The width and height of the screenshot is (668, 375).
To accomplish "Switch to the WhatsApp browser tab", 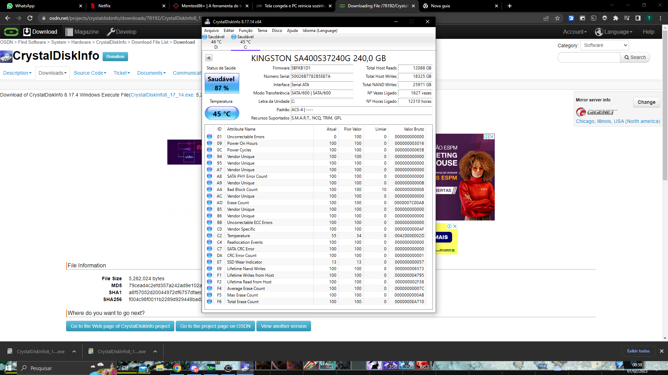I will pyautogui.click(x=43, y=6).
